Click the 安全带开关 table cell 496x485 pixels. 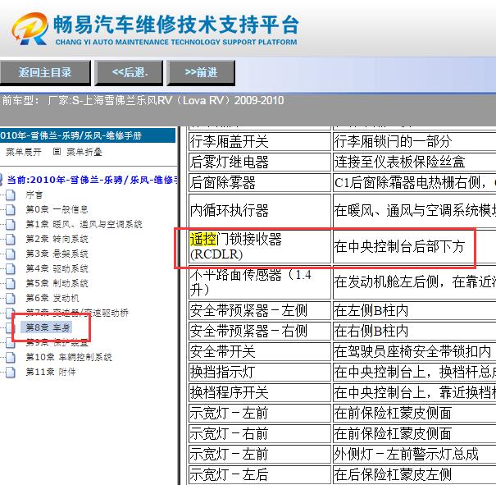click(260, 352)
